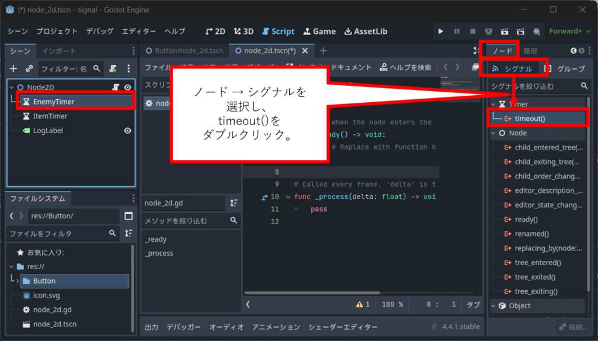Switch to the 3D workspace
The height and width of the screenshot is (341, 598).
click(244, 32)
